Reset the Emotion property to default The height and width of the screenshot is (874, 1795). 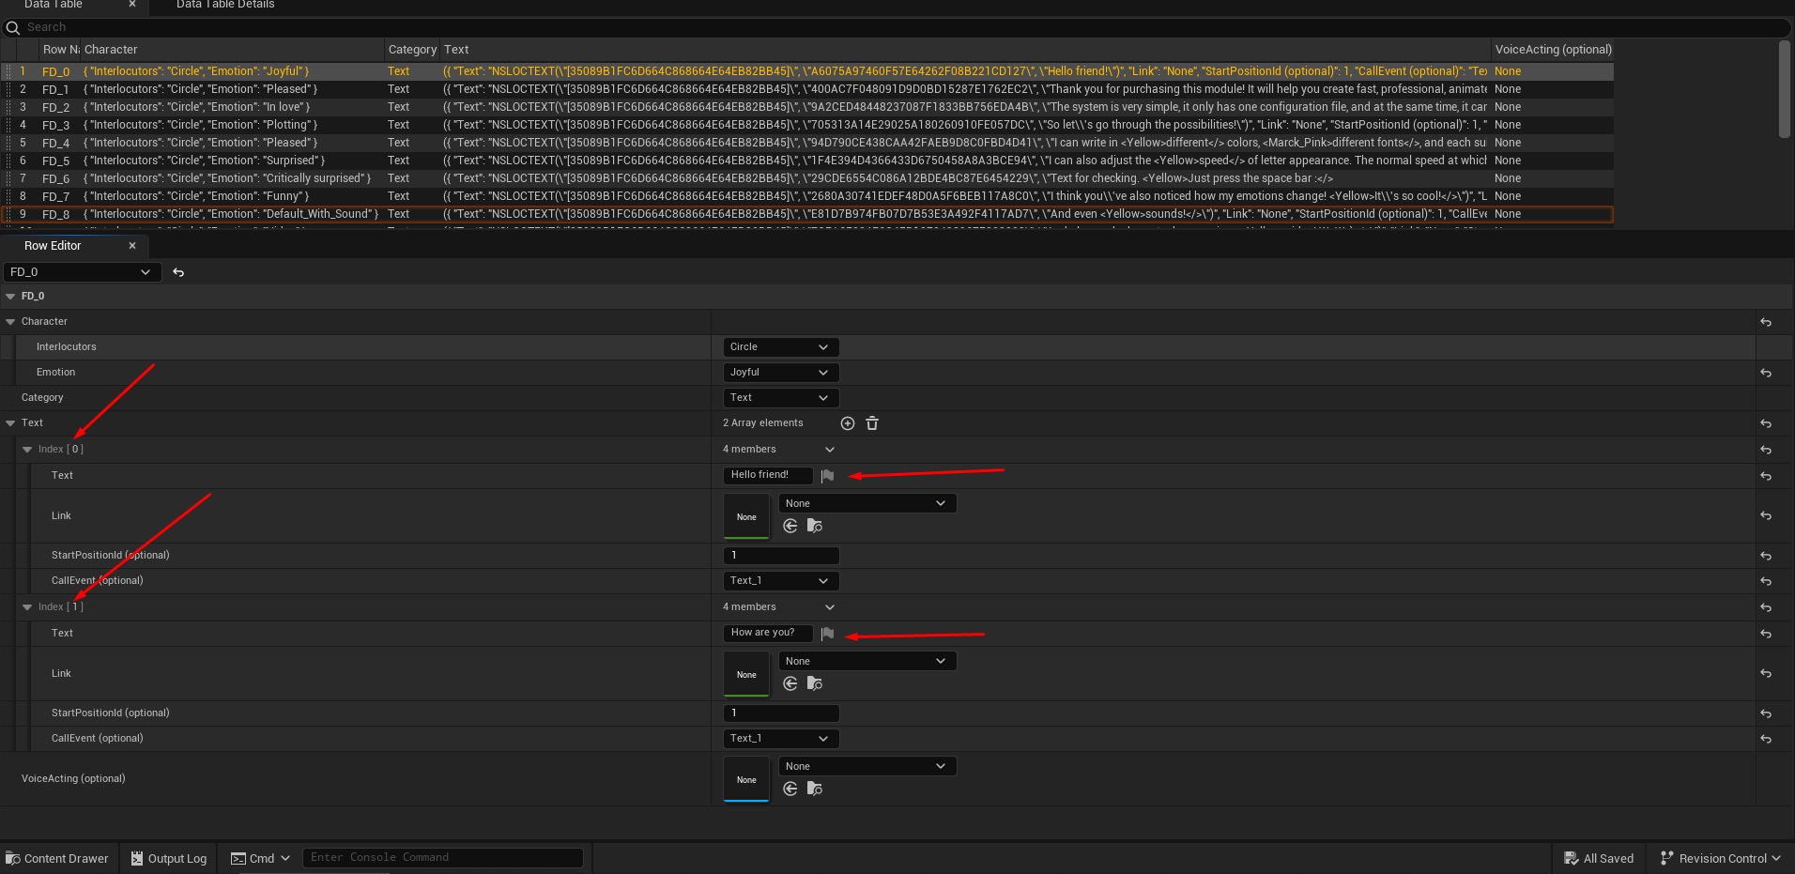[1766, 373]
